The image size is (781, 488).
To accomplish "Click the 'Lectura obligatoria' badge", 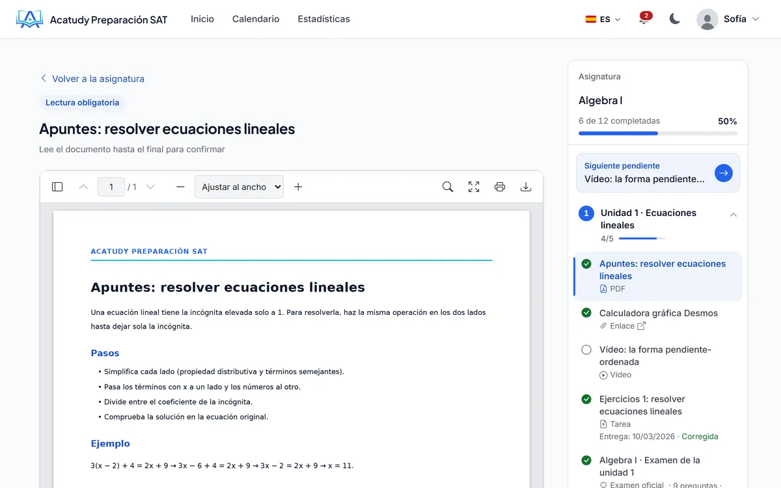I will point(82,102).
